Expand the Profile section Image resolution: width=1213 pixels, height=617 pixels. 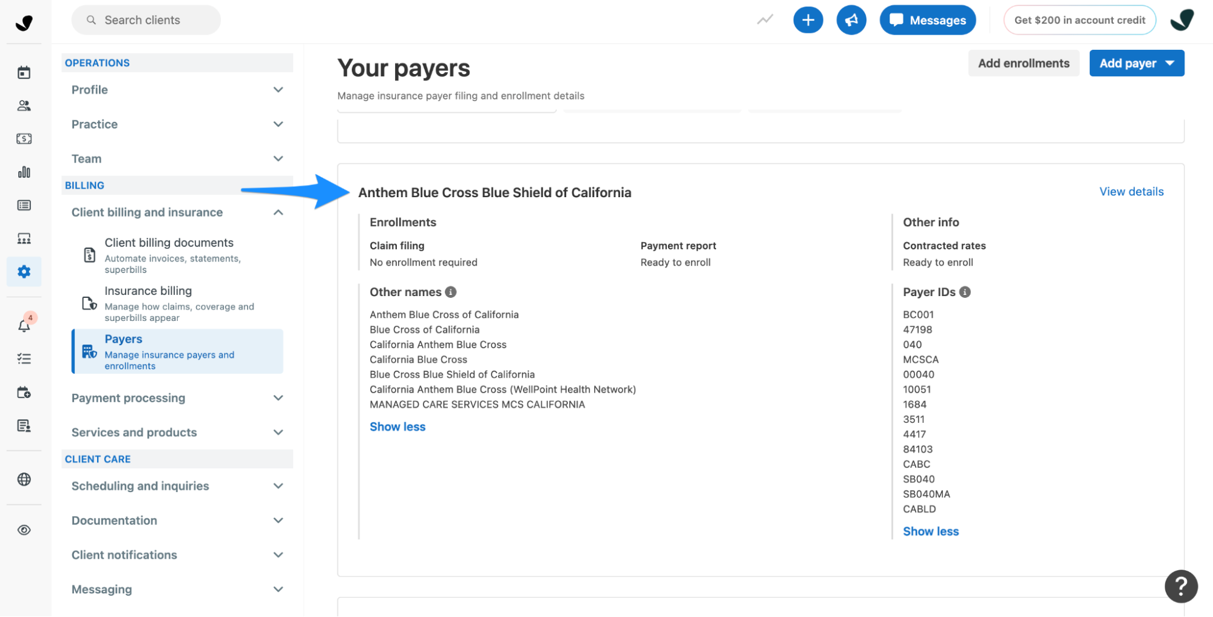[177, 90]
